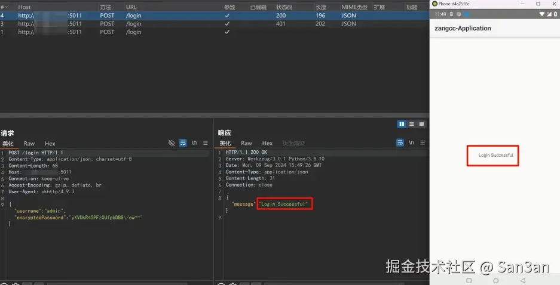The width and height of the screenshot is (560, 285).
Task: Click 'Login Successful' message value in response JSON
Action: [283, 204]
